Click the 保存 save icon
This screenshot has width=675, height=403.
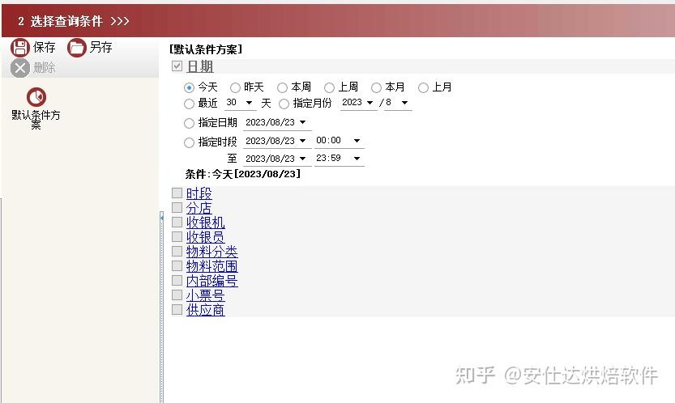tap(19, 47)
